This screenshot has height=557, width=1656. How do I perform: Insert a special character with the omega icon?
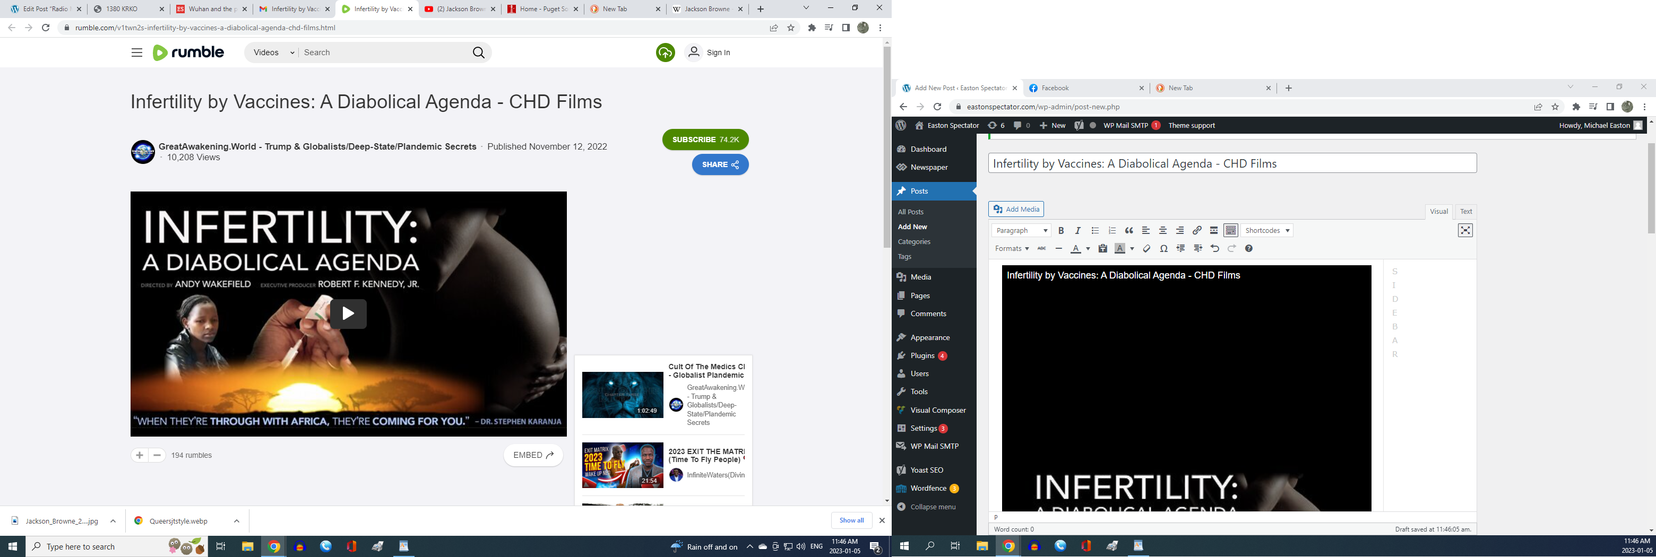[1163, 249]
